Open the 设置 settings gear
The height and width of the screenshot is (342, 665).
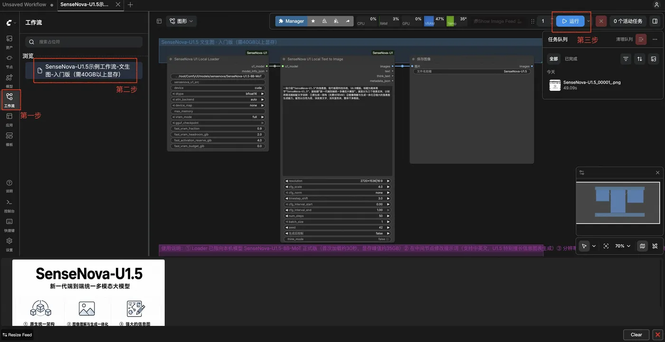(9, 244)
